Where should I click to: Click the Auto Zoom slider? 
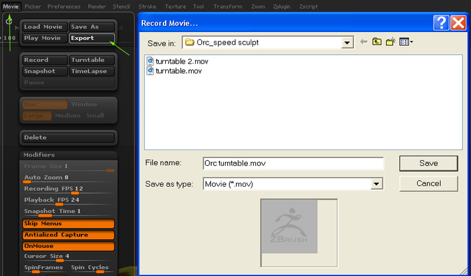pos(68,178)
